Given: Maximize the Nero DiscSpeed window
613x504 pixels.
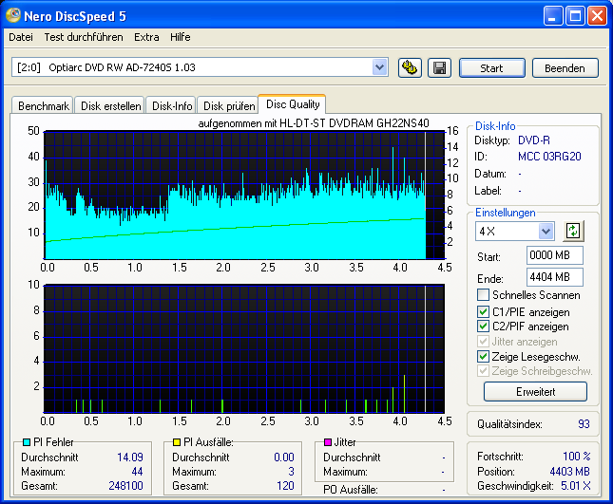Looking at the screenshot, I should (x=575, y=16).
